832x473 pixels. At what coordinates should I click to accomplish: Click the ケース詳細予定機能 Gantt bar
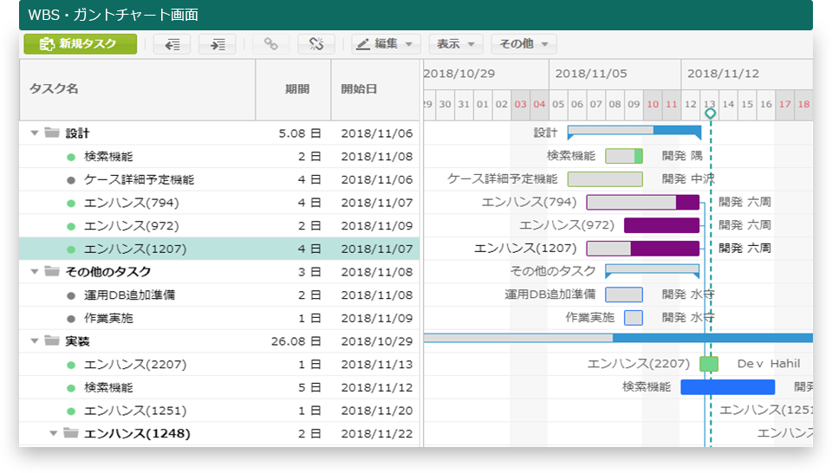coord(605,179)
